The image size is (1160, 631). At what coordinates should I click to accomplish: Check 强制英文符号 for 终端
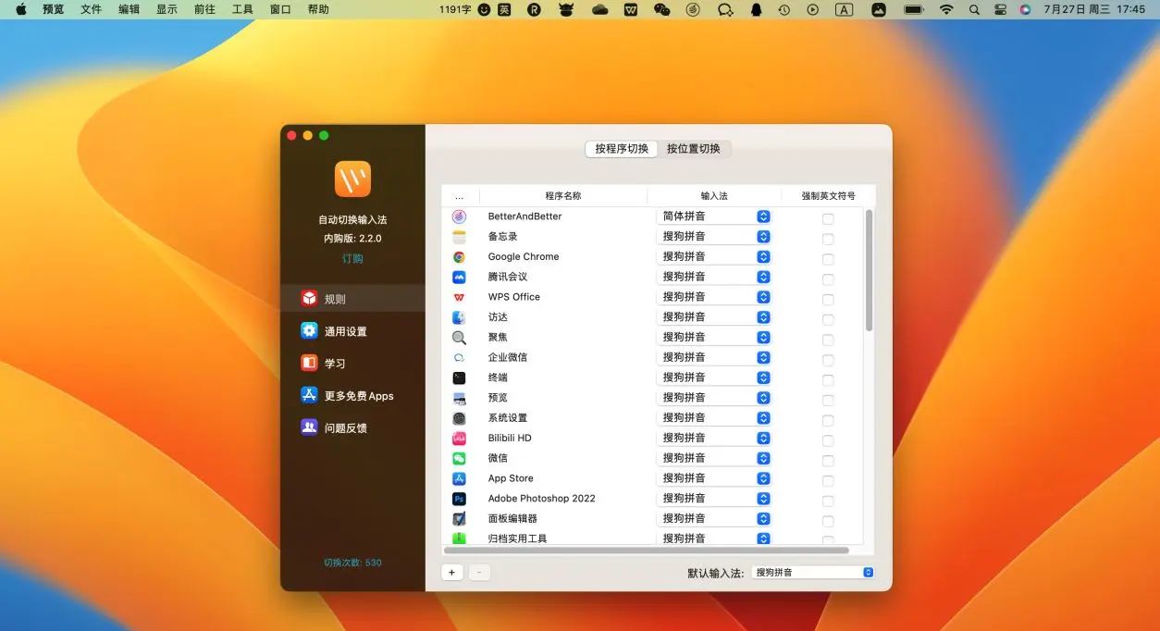(827, 379)
